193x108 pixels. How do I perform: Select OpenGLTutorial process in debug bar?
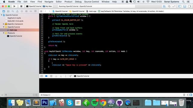click(x=81, y=76)
